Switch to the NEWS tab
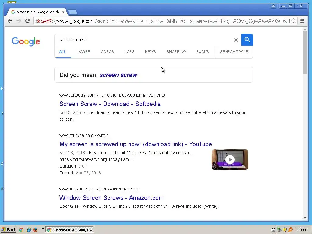312x234 pixels. point(151,52)
